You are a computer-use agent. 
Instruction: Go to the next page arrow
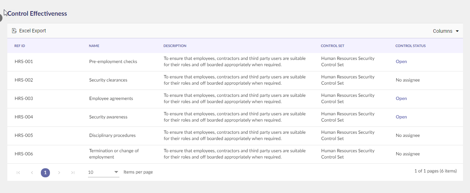tap(59, 172)
